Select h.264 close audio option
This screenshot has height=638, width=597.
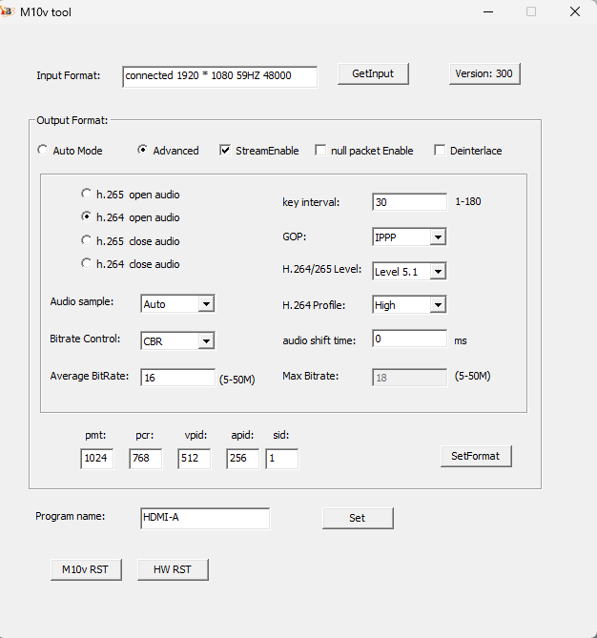87,264
